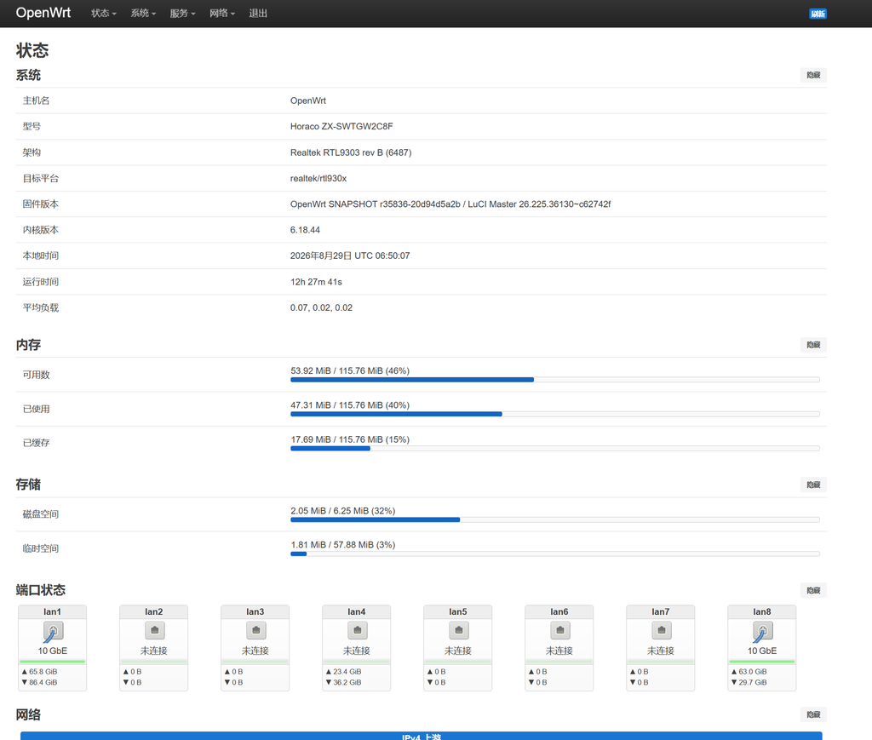872x740 pixels.
Task: Hide the 内存 section
Action: pos(813,345)
